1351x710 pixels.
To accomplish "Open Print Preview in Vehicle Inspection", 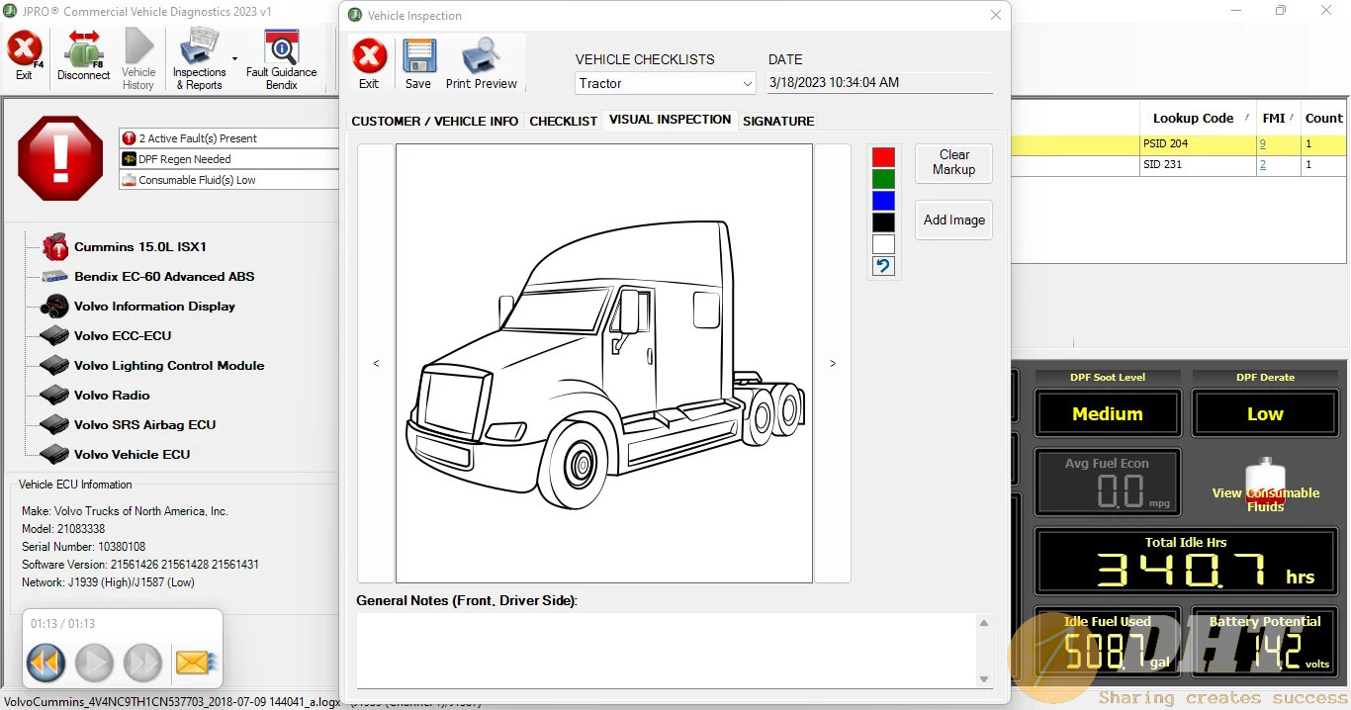I will click(x=482, y=57).
